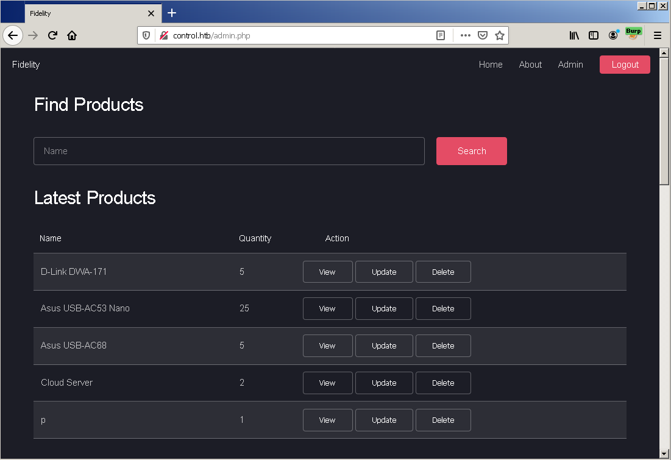Image resolution: width=671 pixels, height=460 pixels.
Task: Click the D-Link DWA-171 name cell
Action: click(x=74, y=272)
